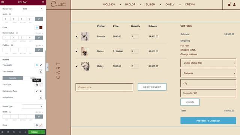Viewport: 240px width, 135px height.
Task: Open the account user icon
Action: pyautogui.click(x=234, y=4)
